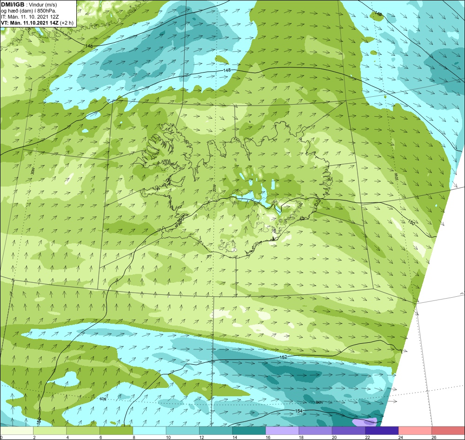Viewport: 465px width, 440px height.
Task: Click the '152' contour label
Action: (x=283, y=357)
